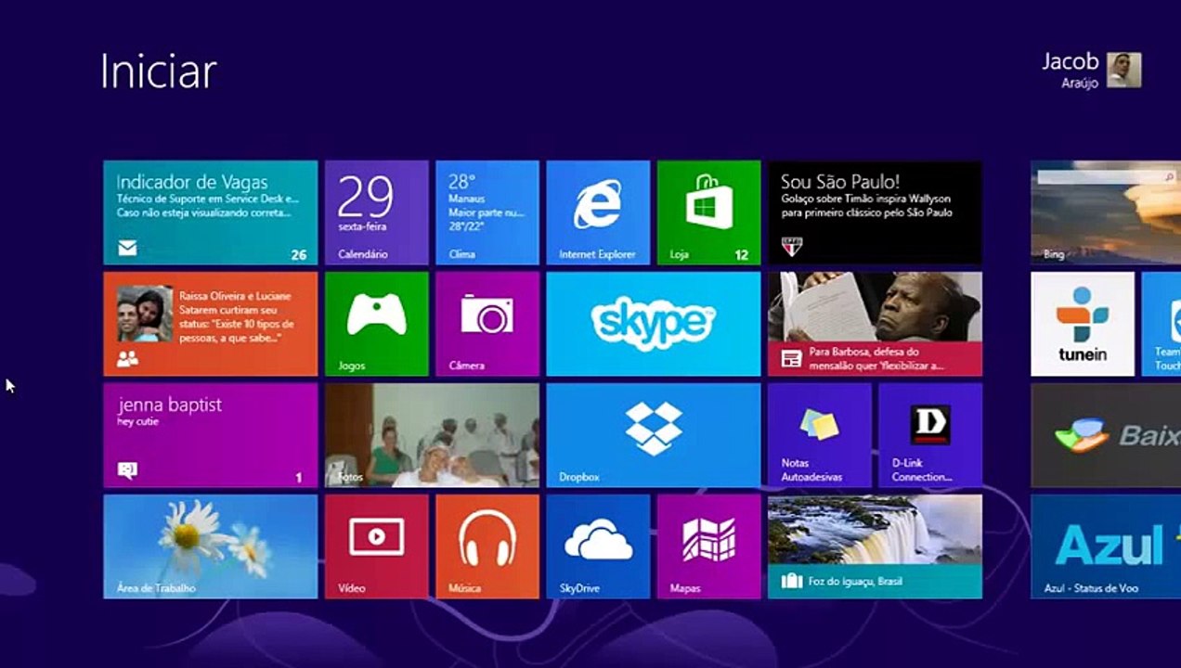Screen dimensions: 1181x668
Task: Launch the Skype tile
Action: pyautogui.click(x=653, y=324)
